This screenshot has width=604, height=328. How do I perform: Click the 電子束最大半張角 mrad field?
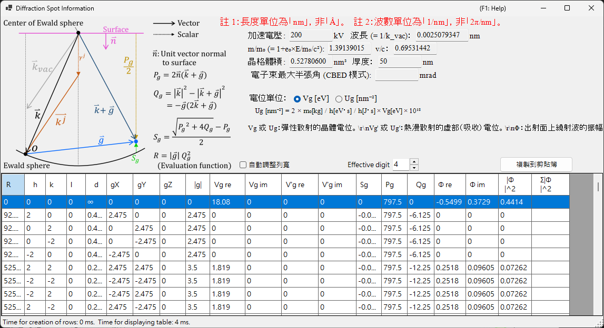[x=397, y=75]
